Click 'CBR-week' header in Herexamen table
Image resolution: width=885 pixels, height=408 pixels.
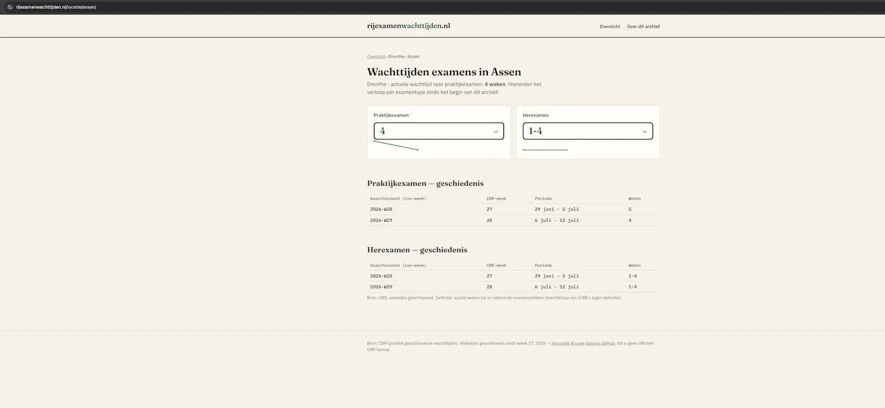coord(496,265)
